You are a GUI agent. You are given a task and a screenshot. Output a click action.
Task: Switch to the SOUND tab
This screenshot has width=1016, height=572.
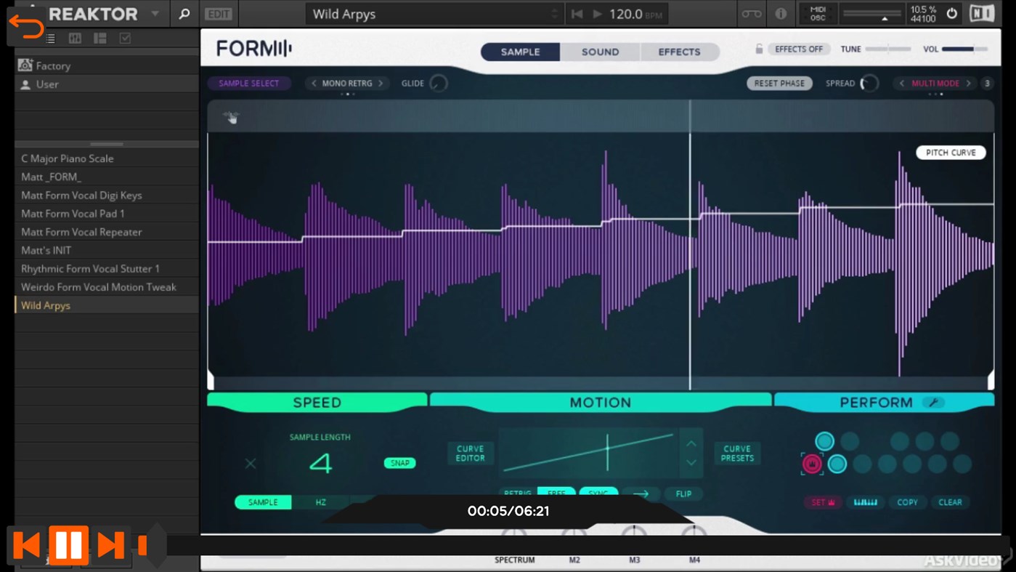tap(600, 52)
